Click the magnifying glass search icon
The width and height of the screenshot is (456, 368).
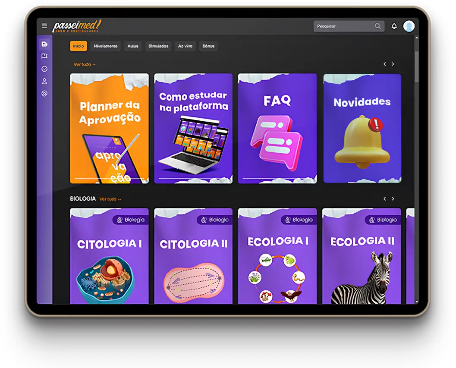[377, 26]
